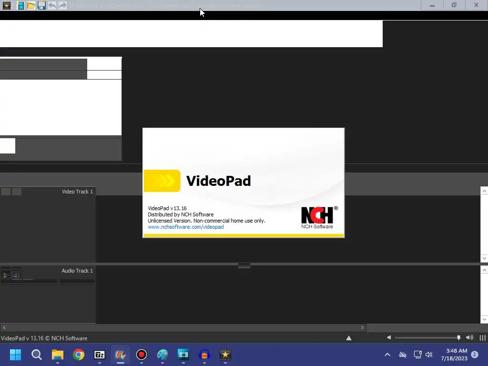The height and width of the screenshot is (366, 488).
Task: Click the New Project filmstrip icon
Action: pyautogui.click(x=20, y=5)
